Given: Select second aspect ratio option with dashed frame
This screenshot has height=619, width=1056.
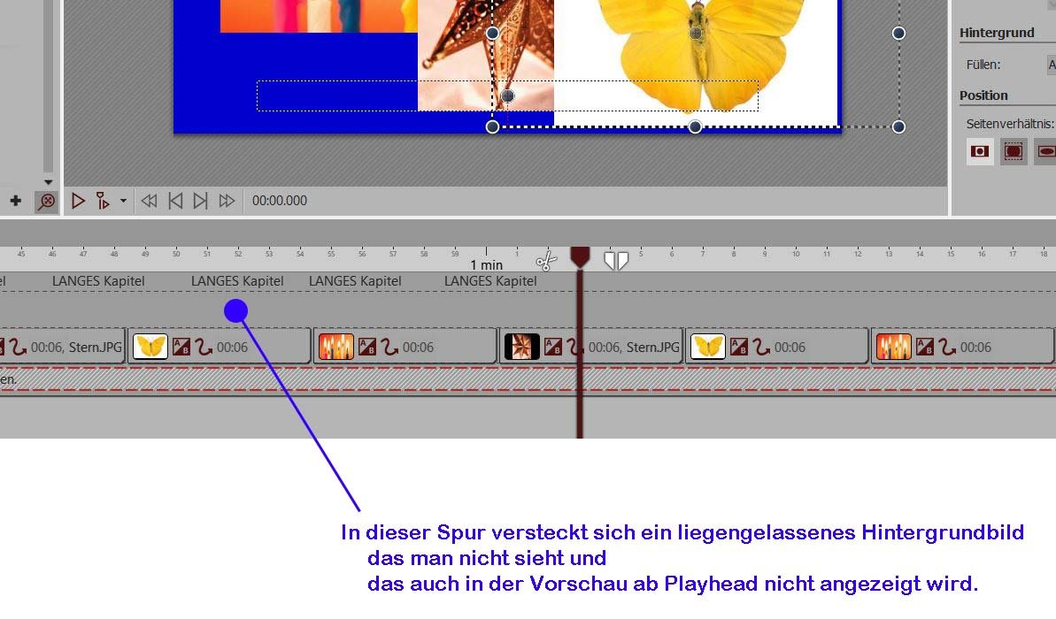Looking at the screenshot, I should 1014,151.
